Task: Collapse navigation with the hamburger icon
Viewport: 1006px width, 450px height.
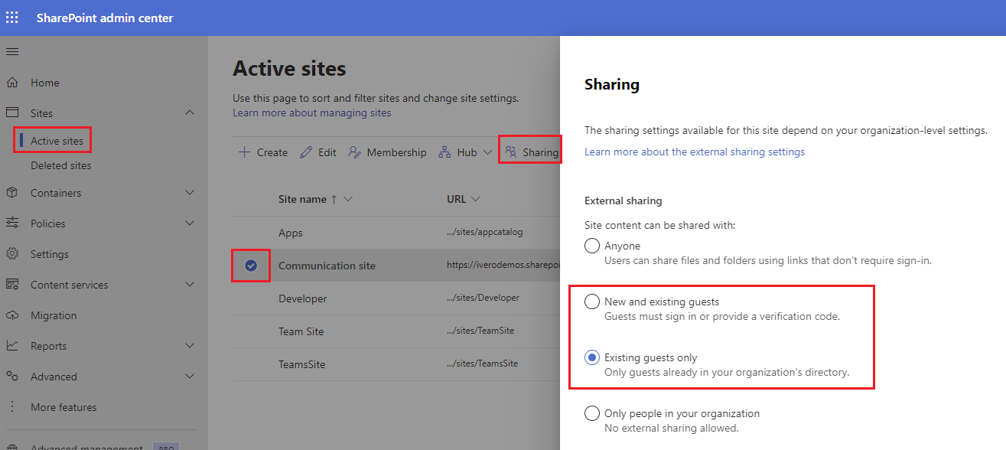Action: (x=12, y=51)
